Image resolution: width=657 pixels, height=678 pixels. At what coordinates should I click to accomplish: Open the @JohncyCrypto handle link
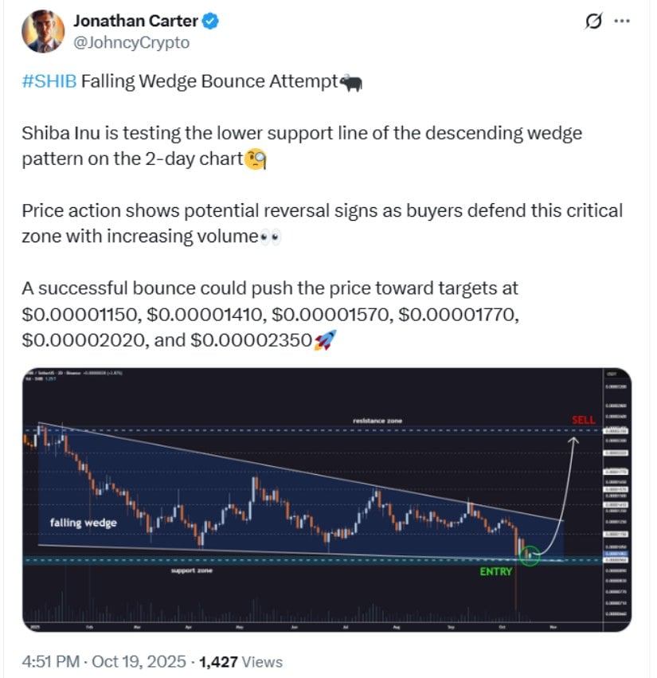pos(131,43)
